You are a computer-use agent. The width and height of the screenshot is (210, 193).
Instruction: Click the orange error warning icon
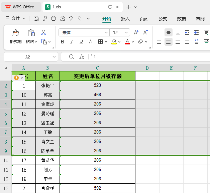pos(16,78)
